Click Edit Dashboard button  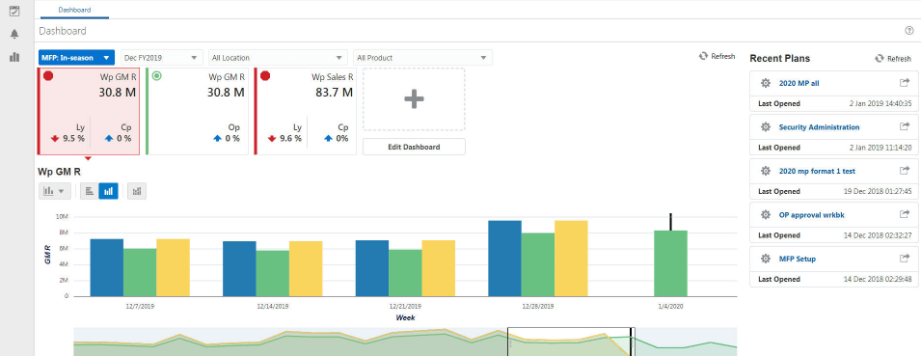pyautogui.click(x=414, y=147)
